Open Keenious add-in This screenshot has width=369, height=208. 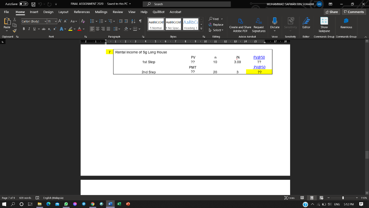pyautogui.click(x=346, y=23)
